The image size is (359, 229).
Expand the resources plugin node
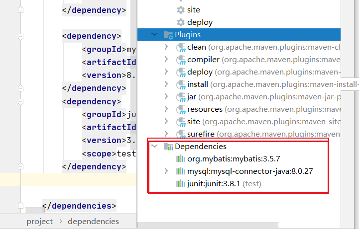point(166,109)
